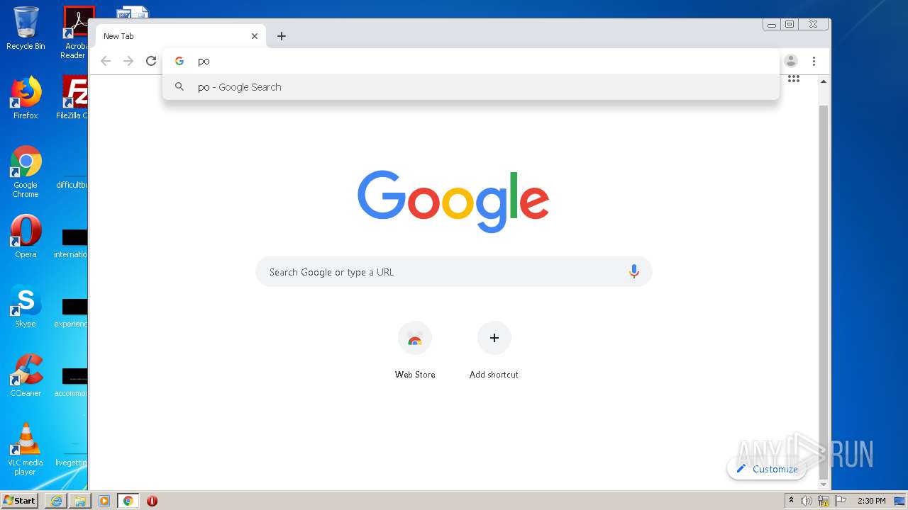Click Action Center flag tray icon
The height and width of the screenshot is (510, 908).
841,501
